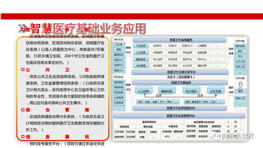Click the double arrow under 业务处理
Viewport: 263px width, 148px height.
point(231,58)
